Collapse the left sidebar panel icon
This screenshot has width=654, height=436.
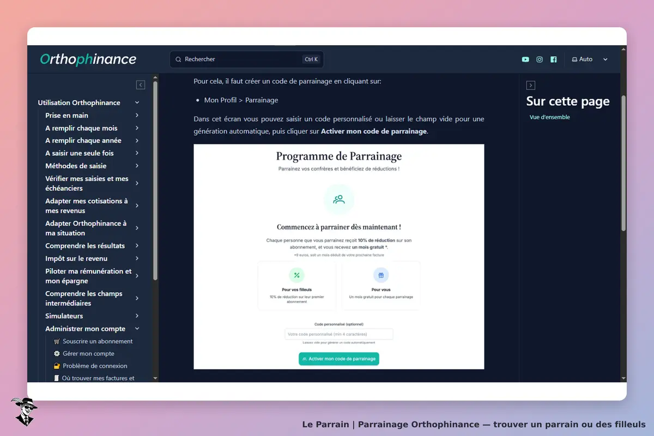[141, 85]
